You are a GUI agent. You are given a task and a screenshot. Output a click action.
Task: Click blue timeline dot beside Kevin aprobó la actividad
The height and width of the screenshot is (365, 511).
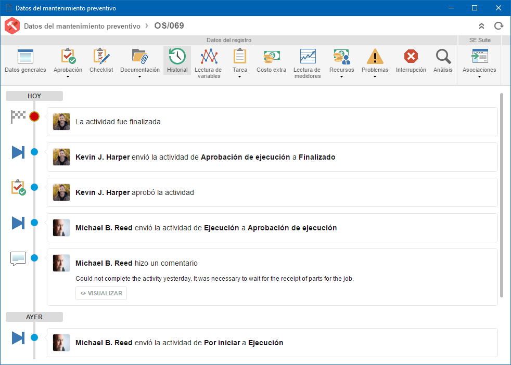pos(34,187)
